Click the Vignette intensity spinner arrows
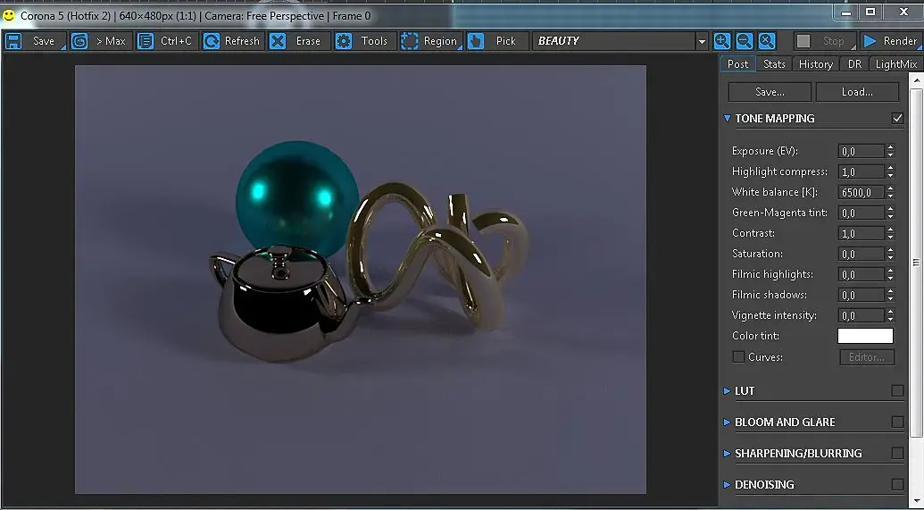Viewport: 924px width, 510px height. [x=890, y=315]
